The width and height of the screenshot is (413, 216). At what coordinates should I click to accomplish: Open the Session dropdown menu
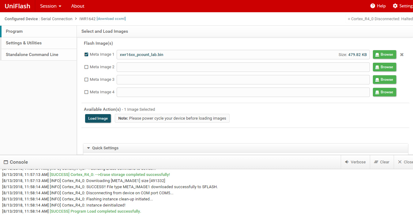(x=51, y=6)
